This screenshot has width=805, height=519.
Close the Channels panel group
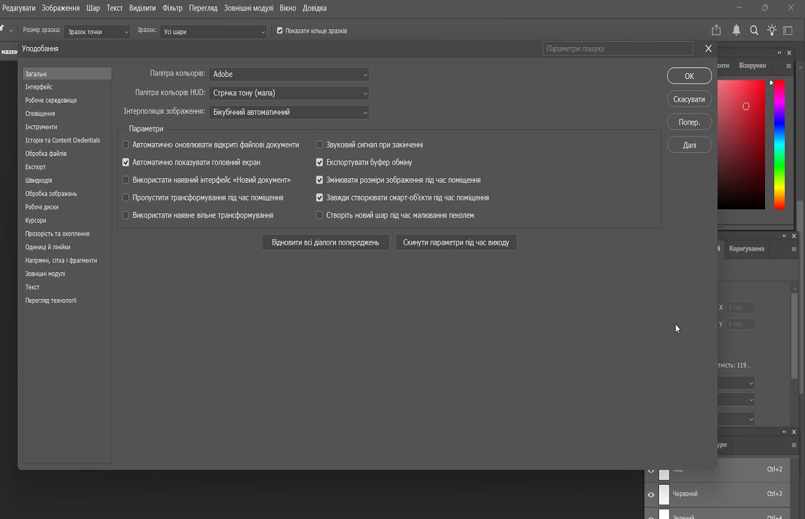pos(794,432)
